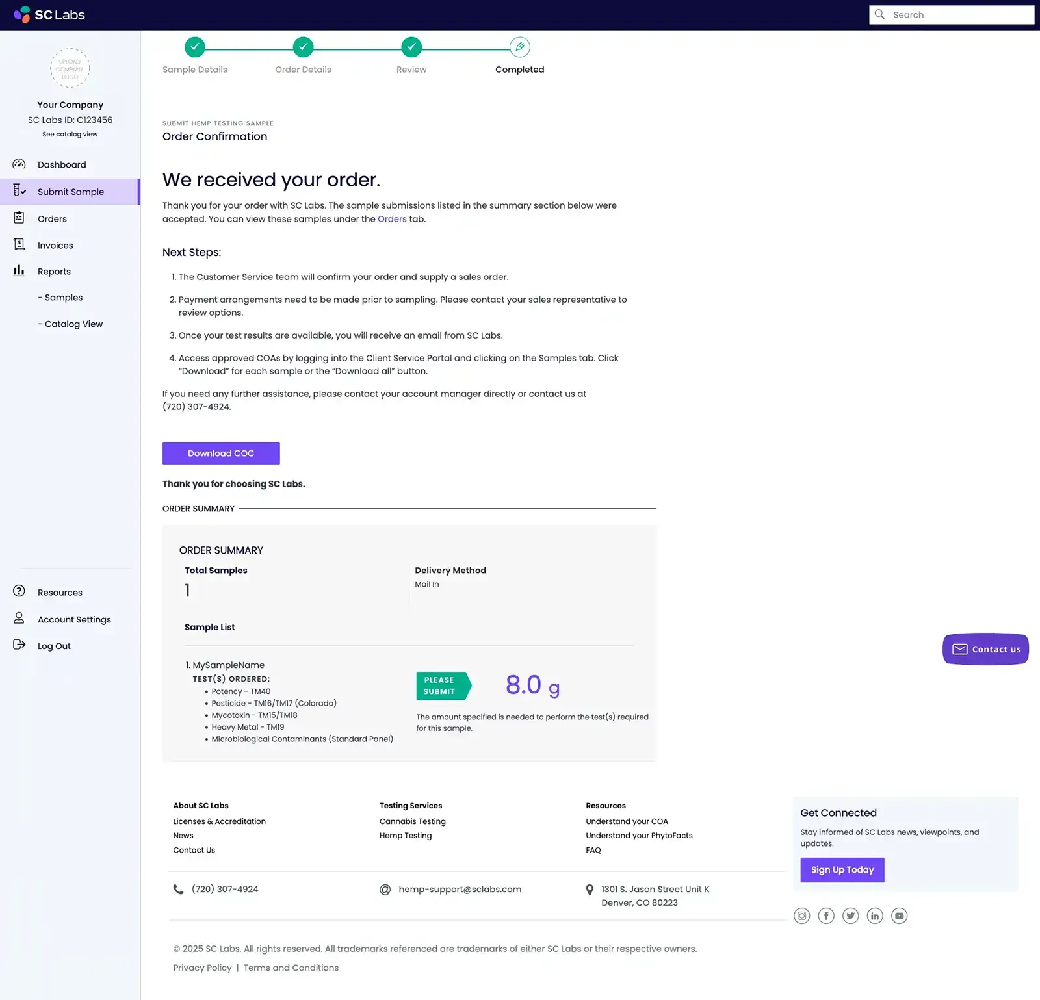Select the Account Settings person icon
The height and width of the screenshot is (1000, 1040).
point(19,619)
